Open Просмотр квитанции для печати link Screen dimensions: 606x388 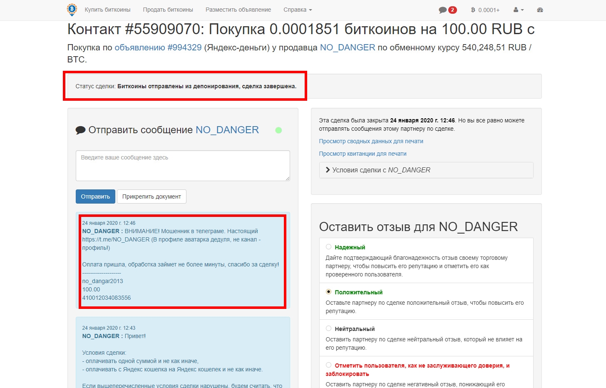click(363, 154)
